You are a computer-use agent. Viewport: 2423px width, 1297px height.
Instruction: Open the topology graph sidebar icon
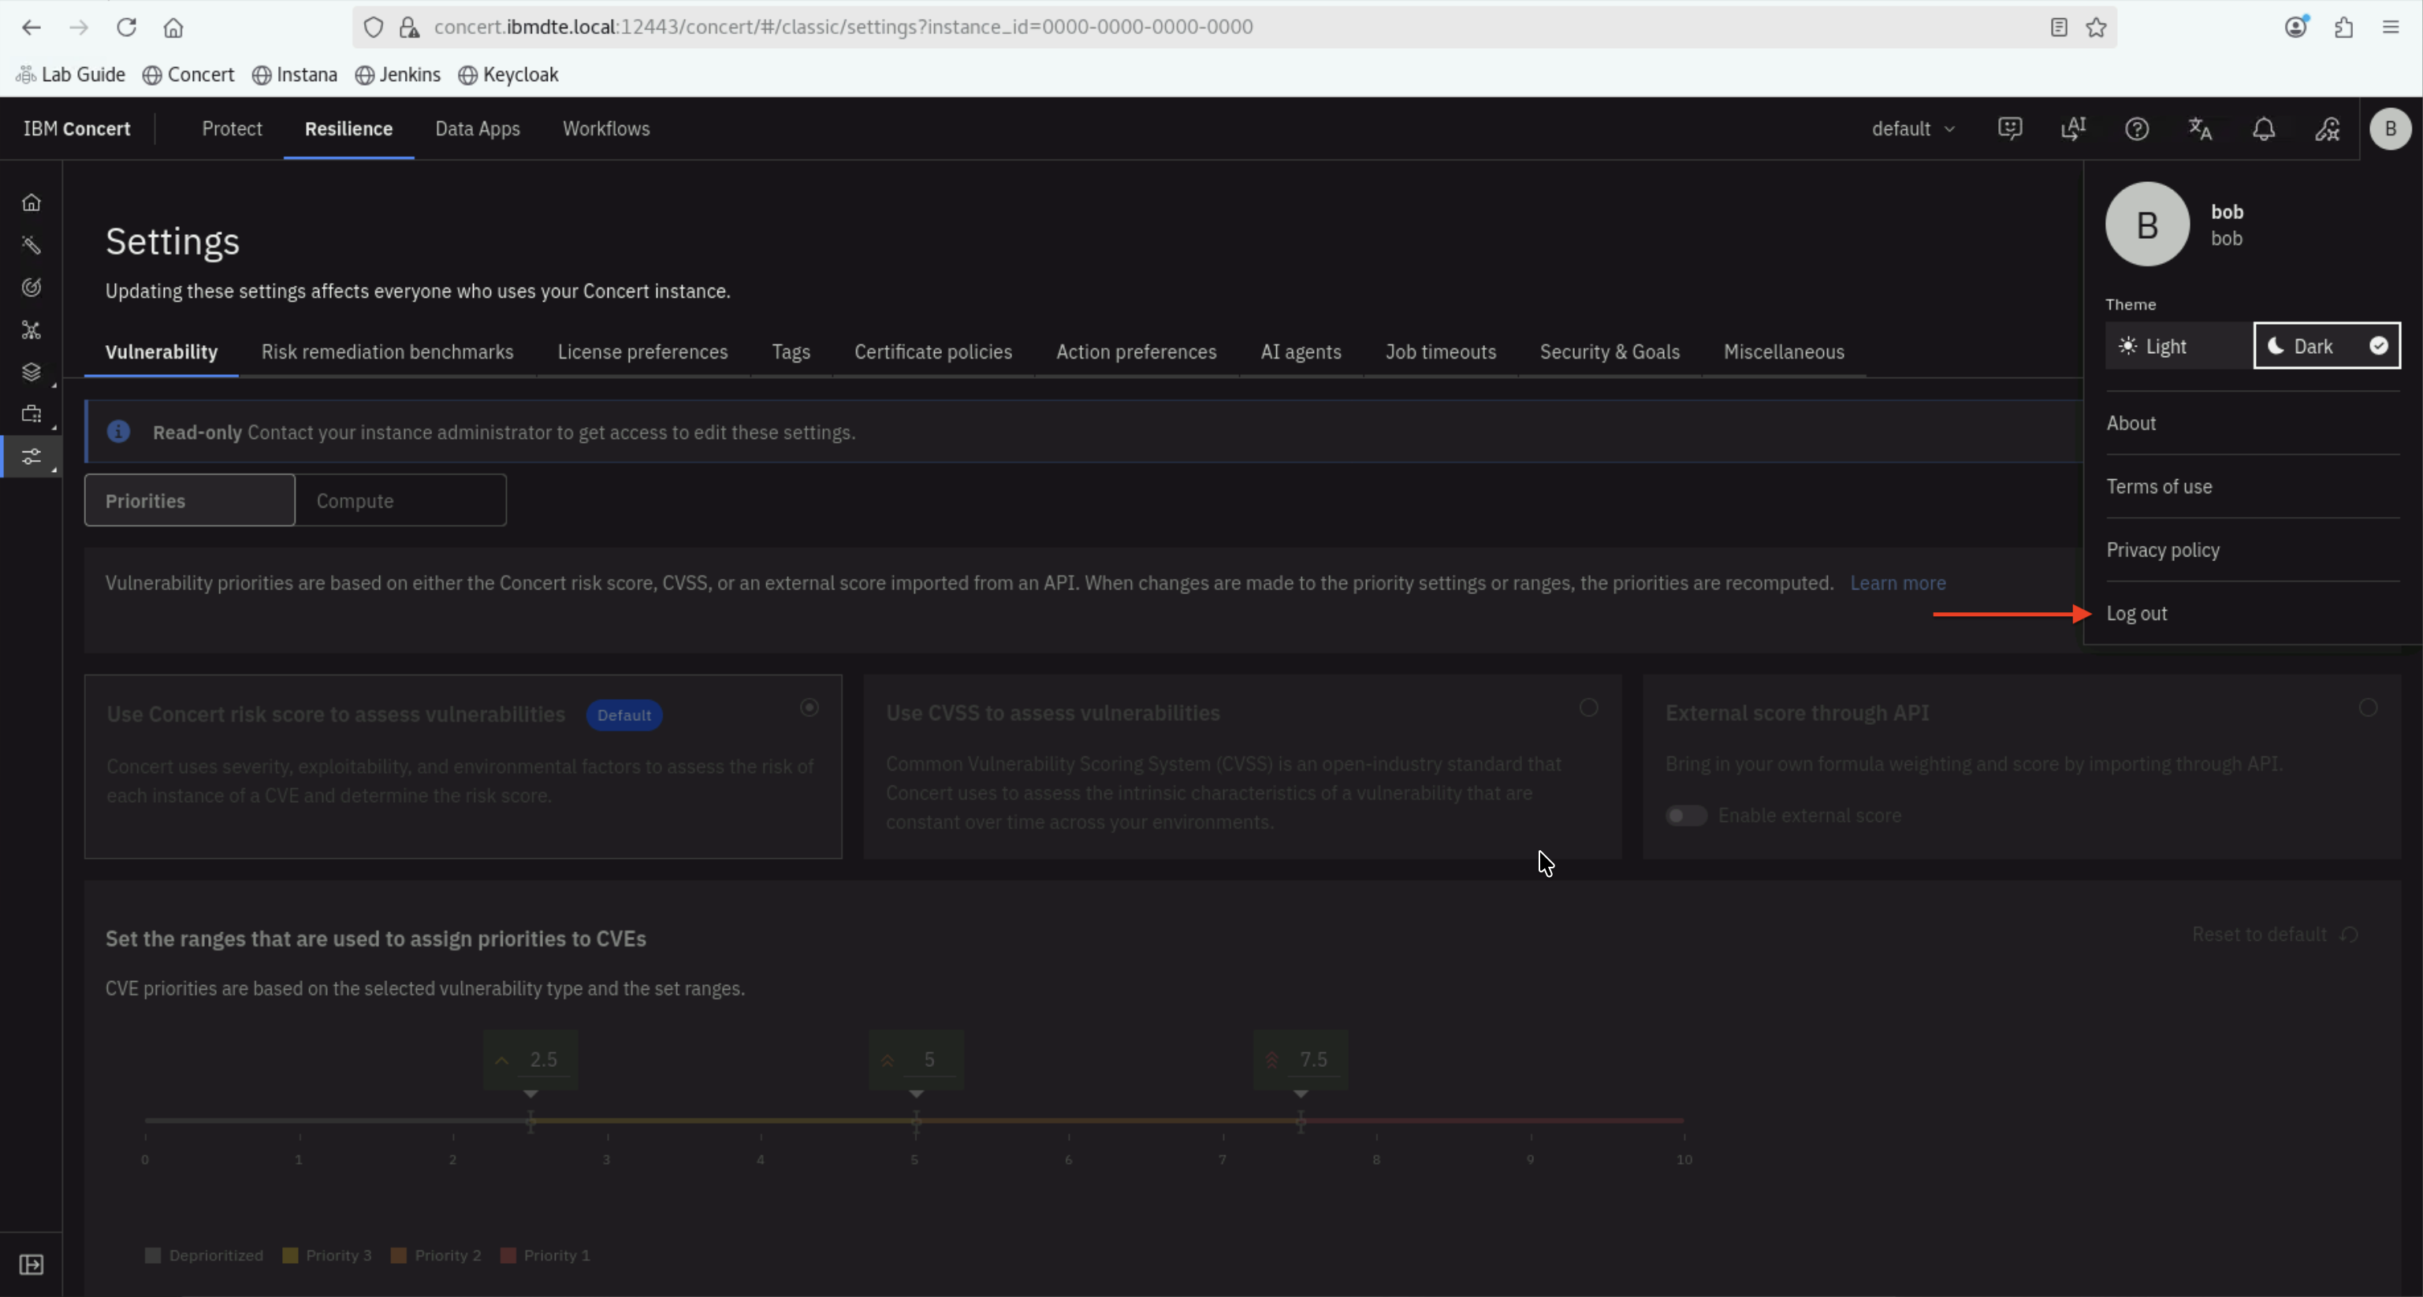(31, 330)
